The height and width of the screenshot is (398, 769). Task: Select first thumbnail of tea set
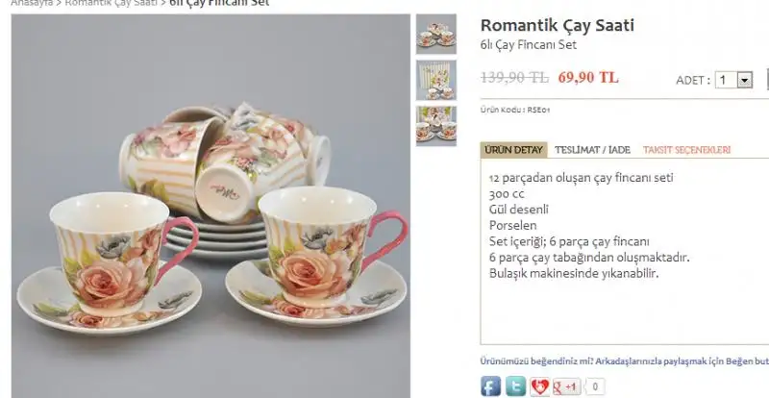tap(436, 34)
